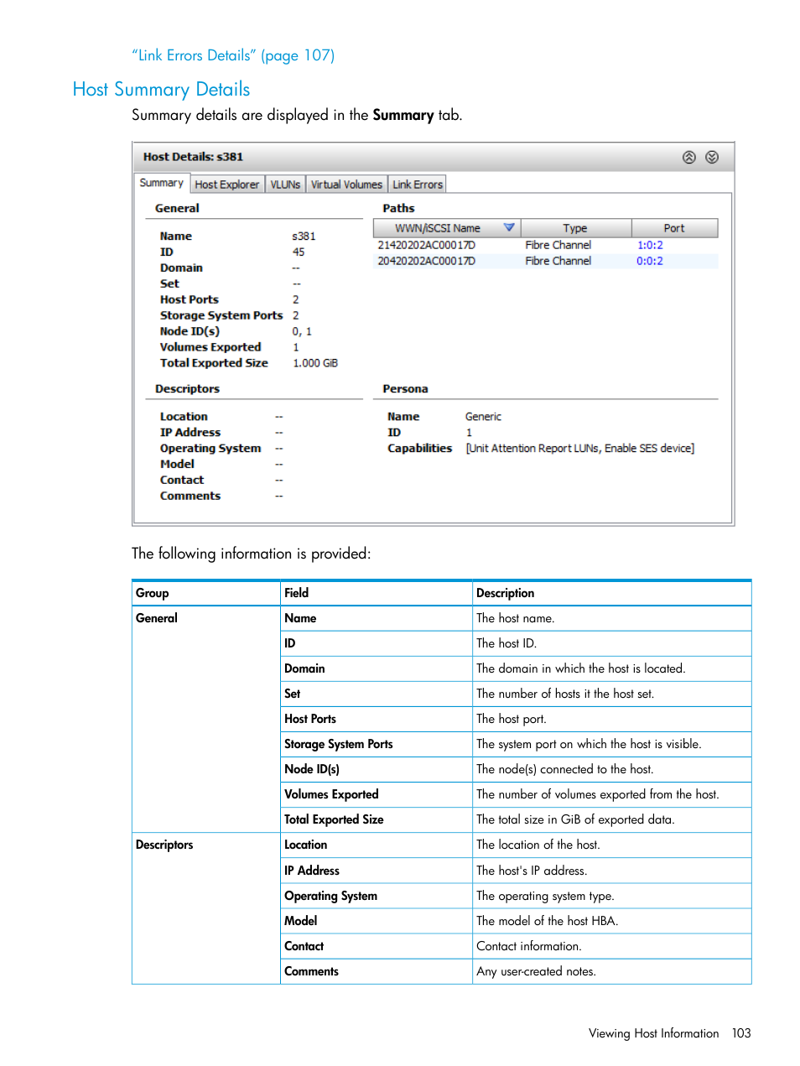Sort paths using WWN/iSCSI Name arrow
This screenshot has height=1066, width=800.
click(x=509, y=227)
